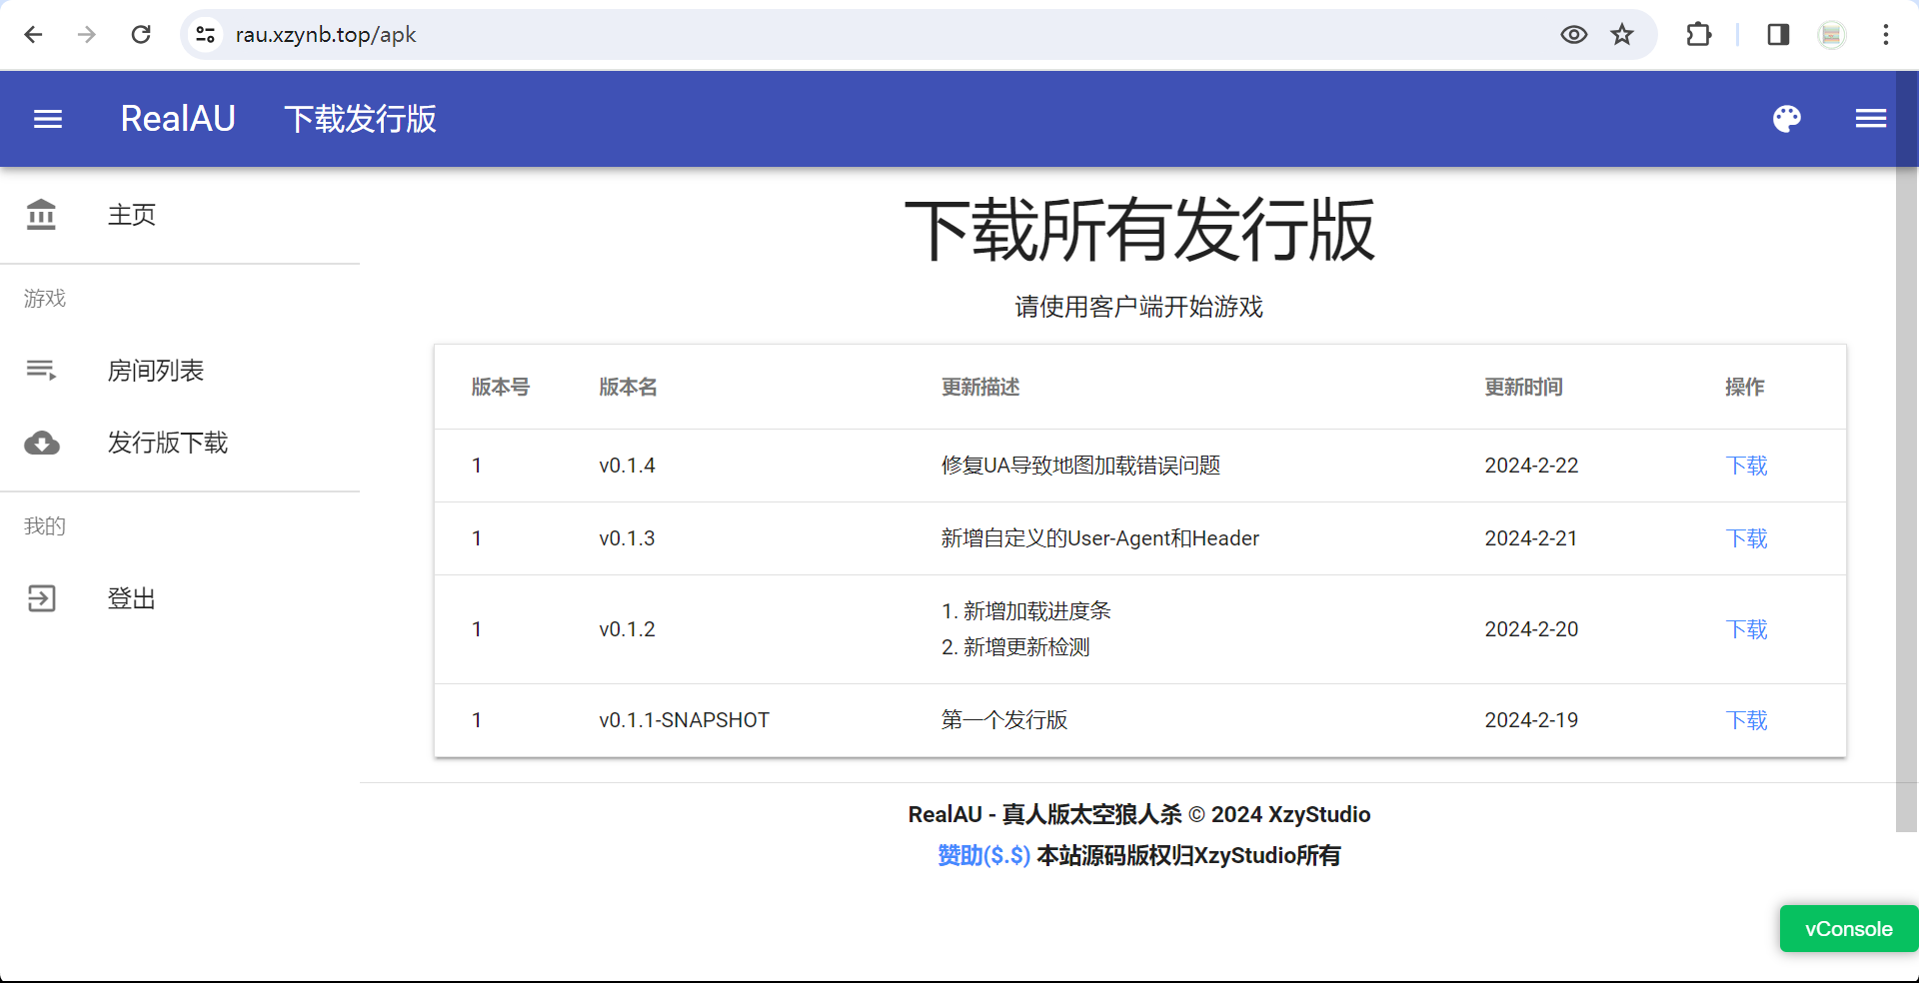The height and width of the screenshot is (983, 1919).
Task: Click the date 2024-2-20
Action: 1531,629
